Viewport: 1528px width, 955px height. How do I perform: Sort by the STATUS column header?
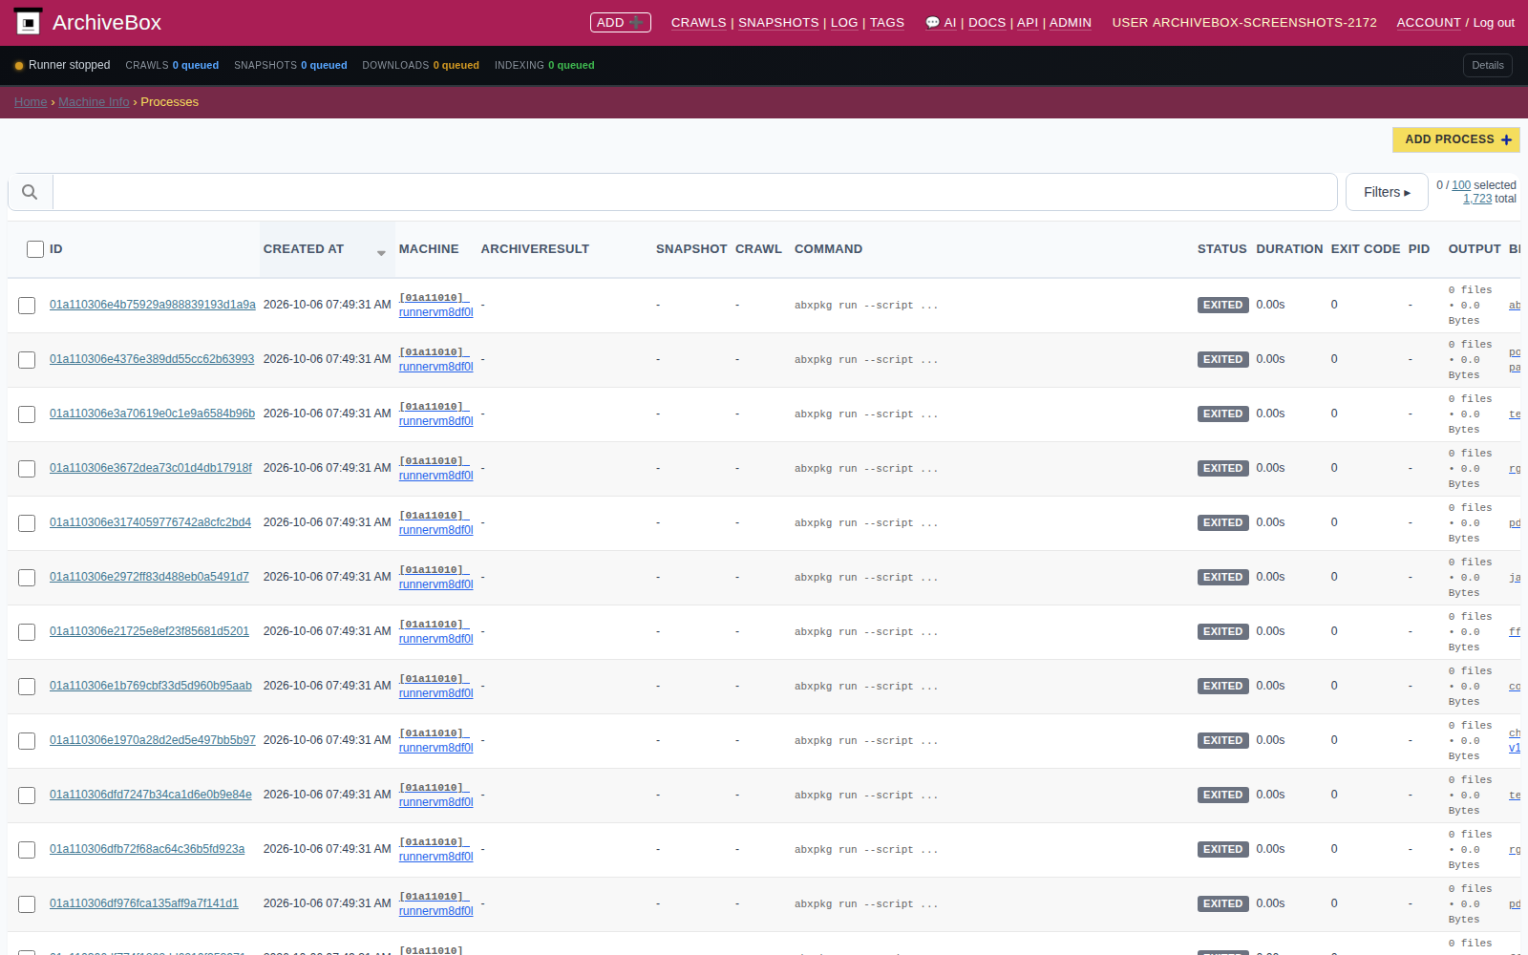1221,249
